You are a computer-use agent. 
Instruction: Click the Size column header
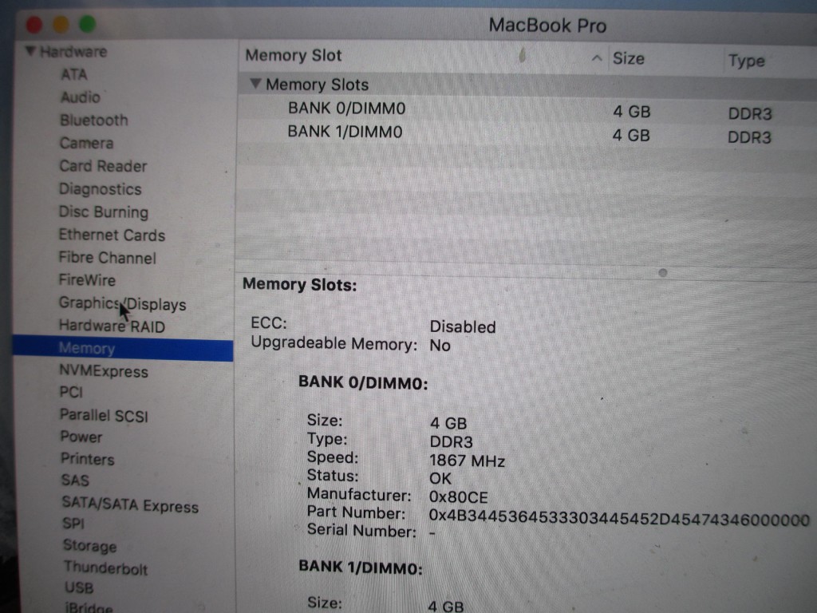(x=629, y=58)
